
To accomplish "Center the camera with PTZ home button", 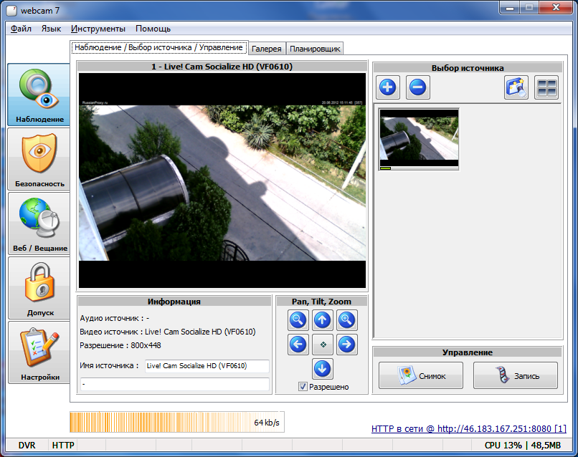I will [323, 345].
